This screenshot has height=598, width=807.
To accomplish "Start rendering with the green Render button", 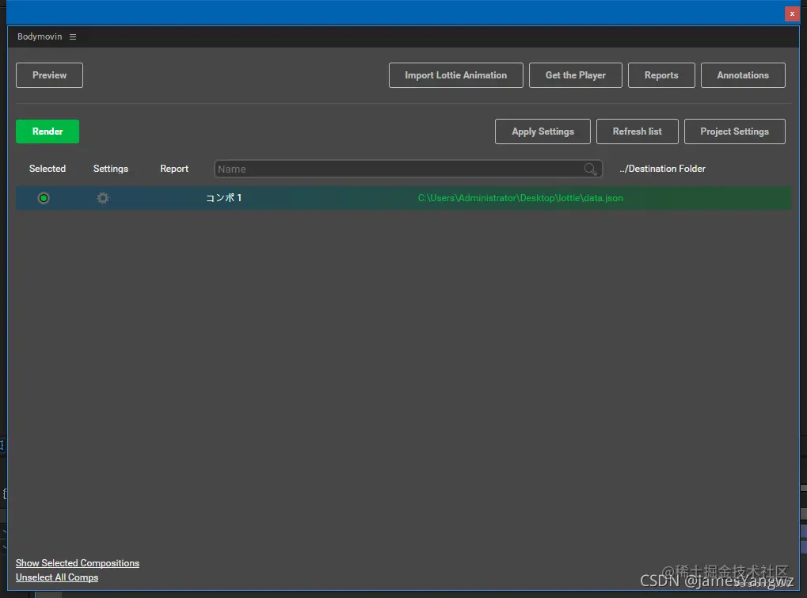I will (x=48, y=131).
